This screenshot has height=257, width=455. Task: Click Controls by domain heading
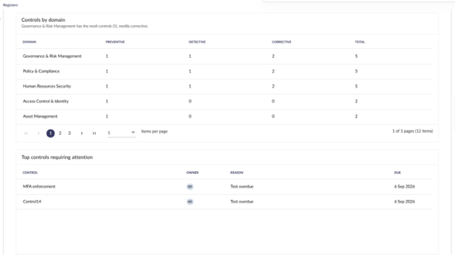click(x=43, y=20)
